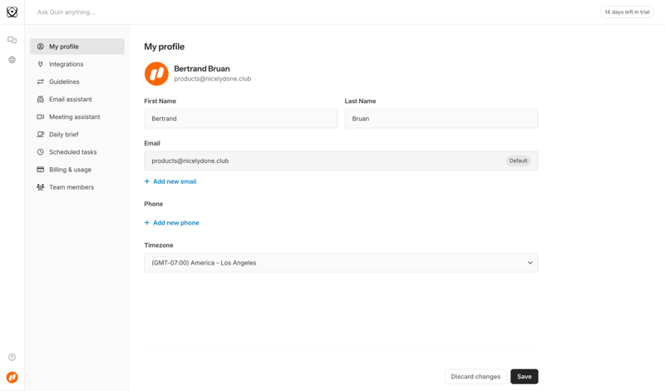Image resolution: width=665 pixels, height=391 pixels.
Task: Open Integrations settings section
Action: coord(66,64)
